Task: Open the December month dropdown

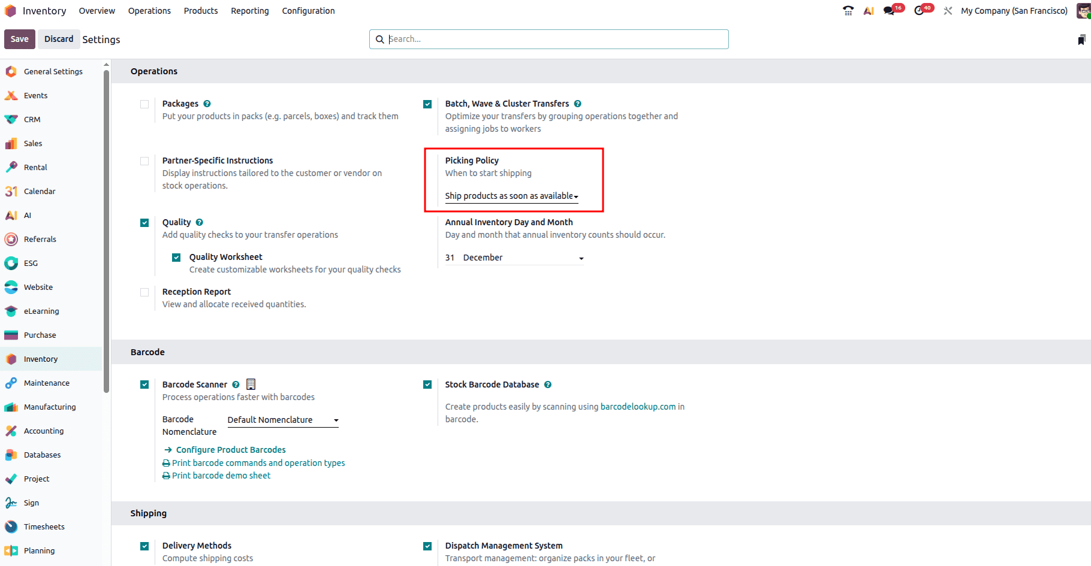Action: pyautogui.click(x=523, y=258)
